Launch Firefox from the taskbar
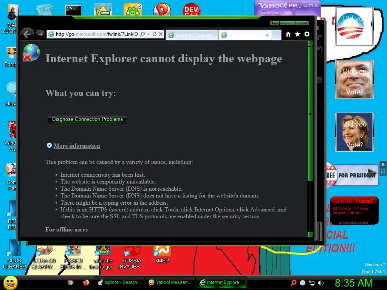Screen dimensions: 387x290 click(86, 282)
